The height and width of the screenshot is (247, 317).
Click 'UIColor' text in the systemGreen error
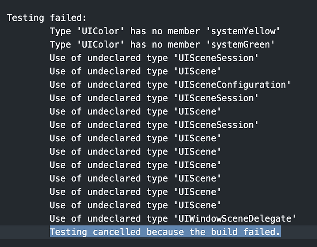(x=100, y=44)
